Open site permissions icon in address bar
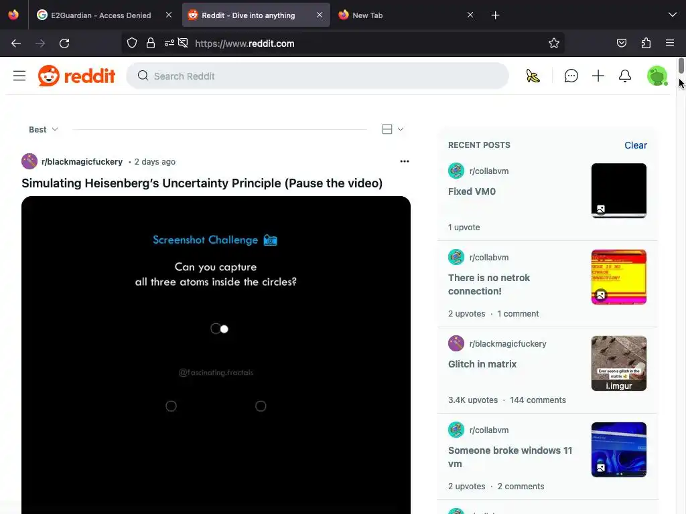686x514 pixels. click(x=169, y=43)
